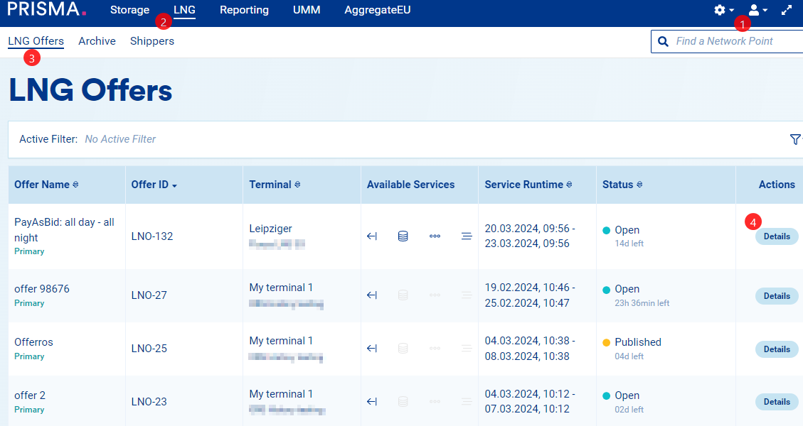The image size is (803, 426).
Task: Click the list lines service icon for LNO-132
Action: tap(467, 236)
